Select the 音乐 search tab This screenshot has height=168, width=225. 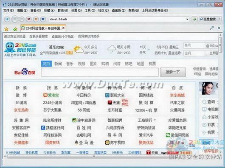tap(70, 64)
